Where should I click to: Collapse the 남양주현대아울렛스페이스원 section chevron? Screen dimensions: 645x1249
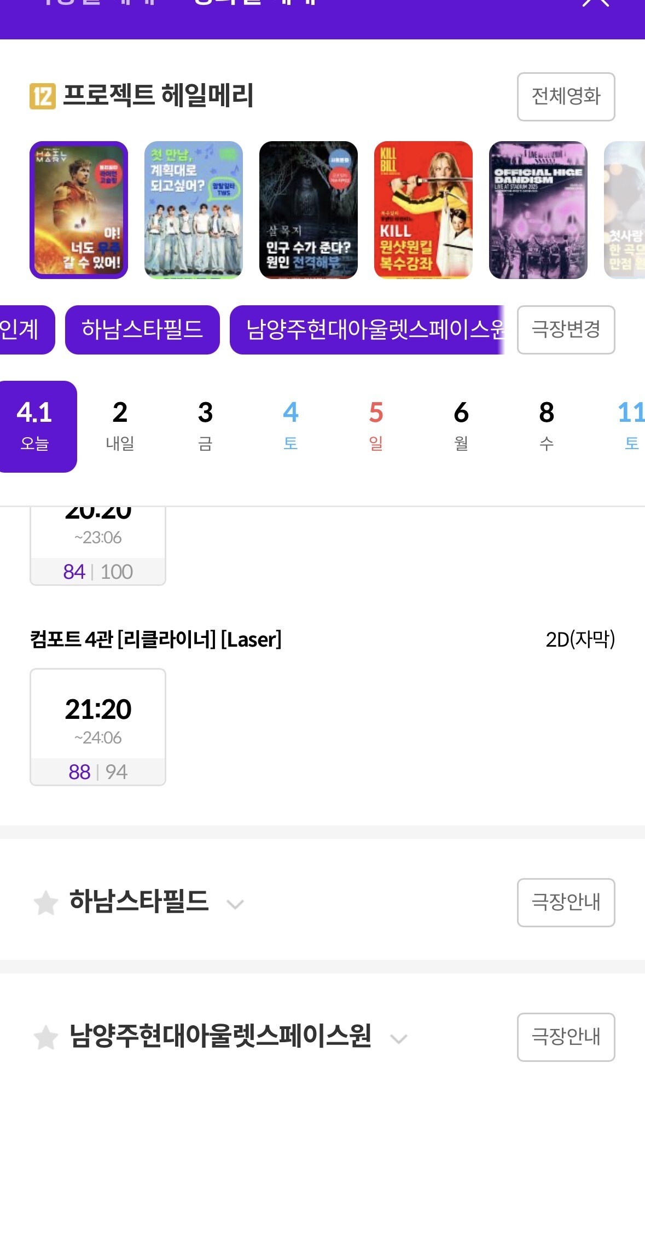click(399, 1038)
